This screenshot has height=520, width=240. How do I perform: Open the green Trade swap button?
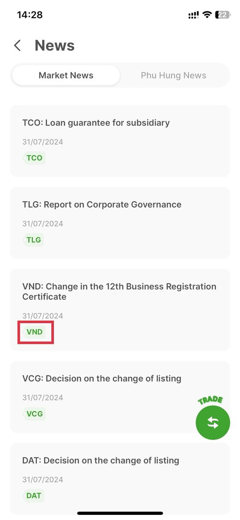pos(212,422)
